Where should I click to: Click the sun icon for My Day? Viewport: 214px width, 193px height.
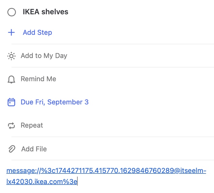coord(11,56)
